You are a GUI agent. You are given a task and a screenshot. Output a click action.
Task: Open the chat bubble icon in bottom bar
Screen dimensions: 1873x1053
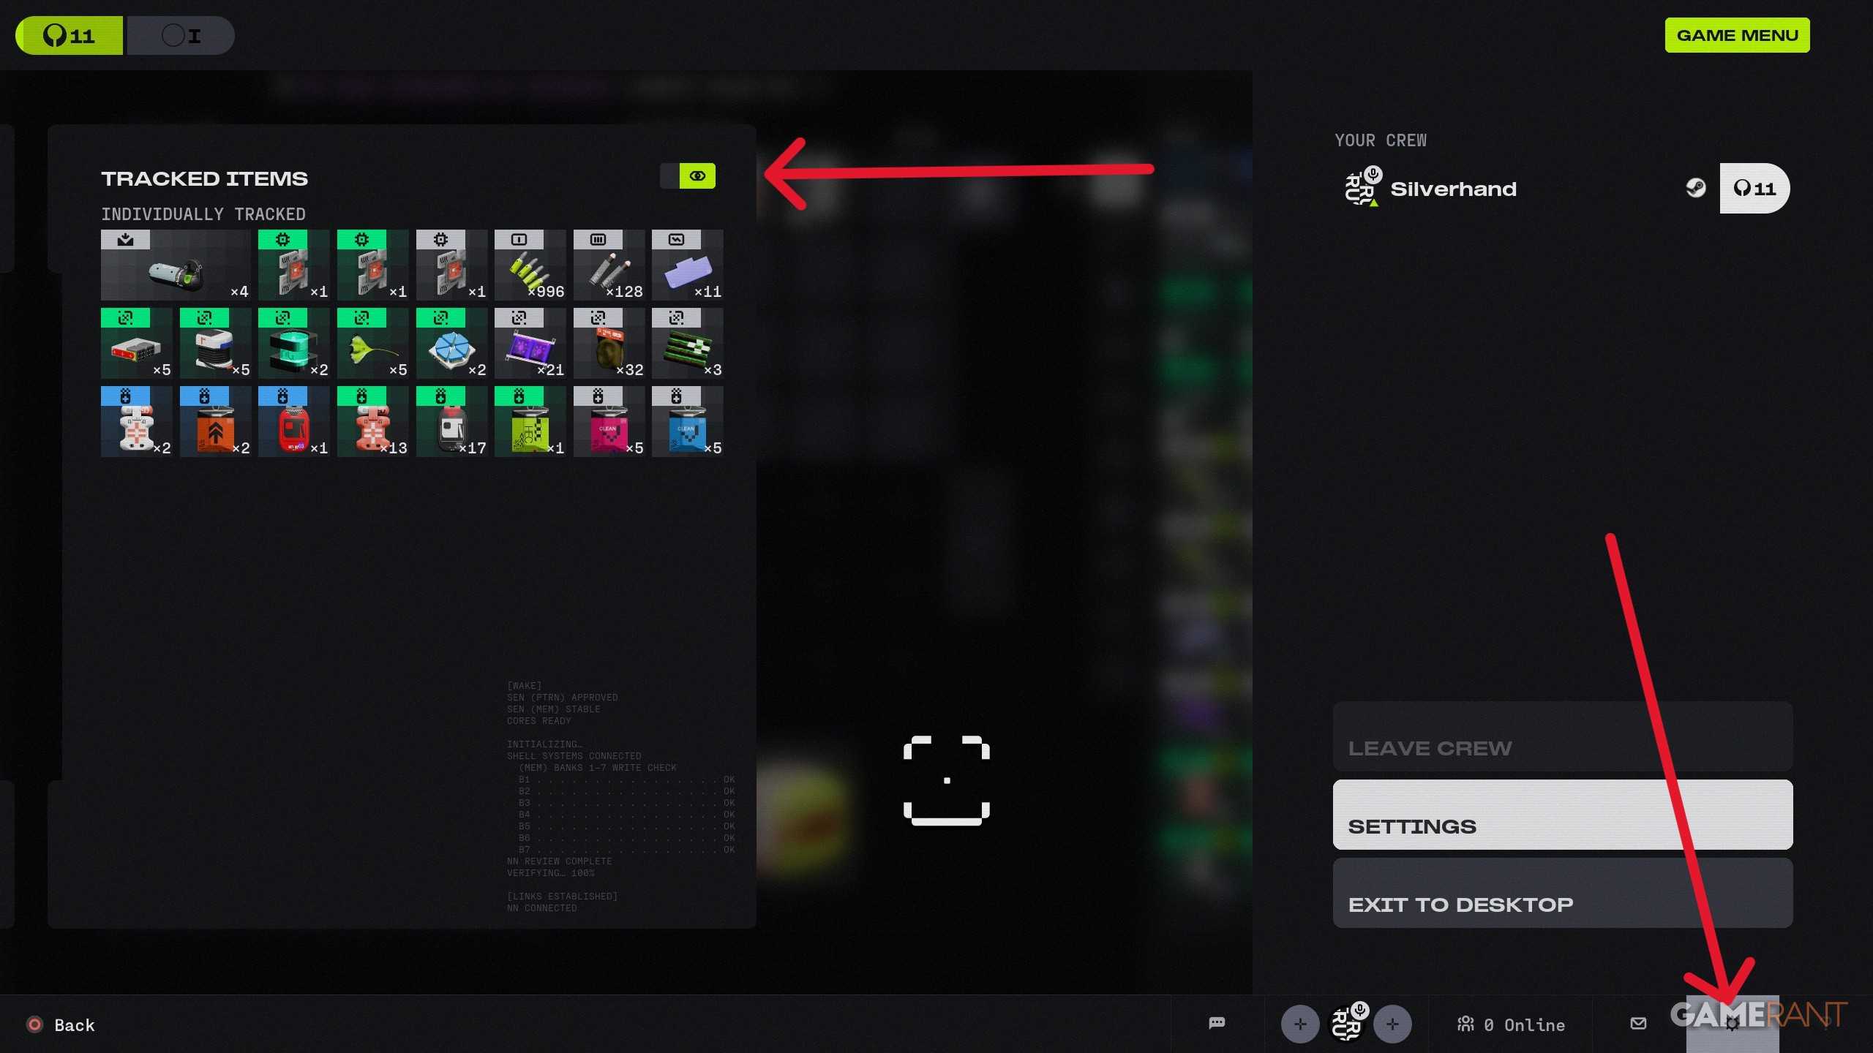pyautogui.click(x=1217, y=1023)
